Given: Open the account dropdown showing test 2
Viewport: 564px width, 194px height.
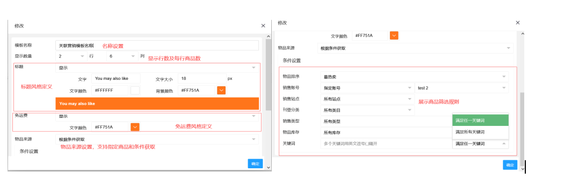Looking at the screenshot, I should click(x=461, y=88).
